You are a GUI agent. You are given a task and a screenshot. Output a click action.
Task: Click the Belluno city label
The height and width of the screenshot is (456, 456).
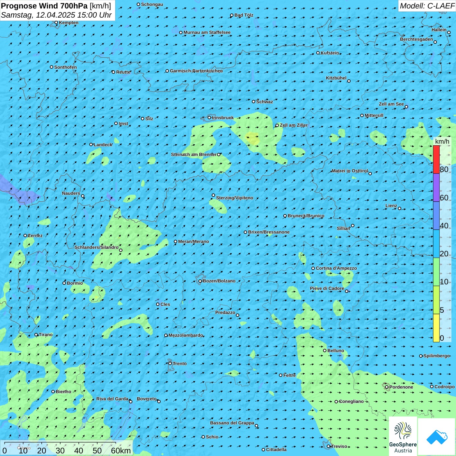point(335,350)
